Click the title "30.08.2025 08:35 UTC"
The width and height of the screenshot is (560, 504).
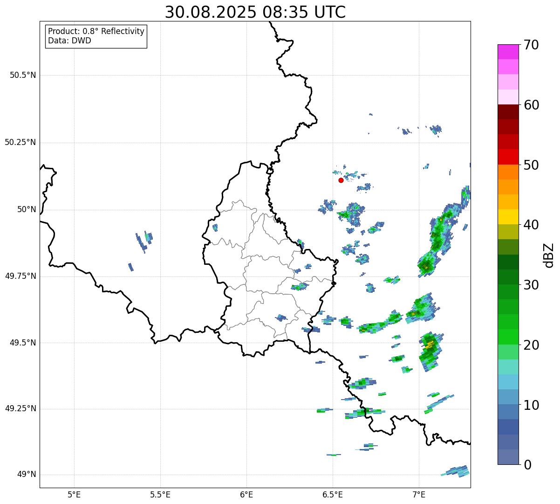click(x=255, y=12)
